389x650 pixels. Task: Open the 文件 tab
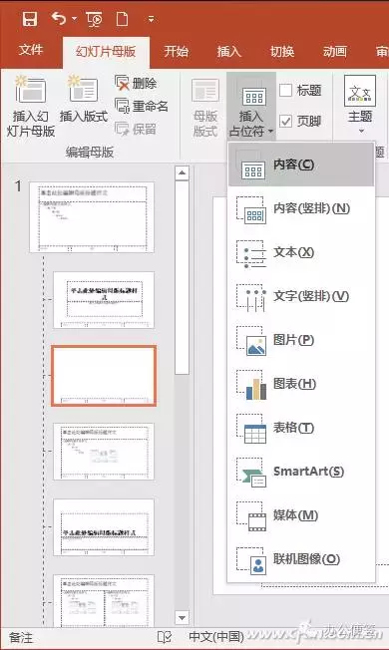[31, 51]
